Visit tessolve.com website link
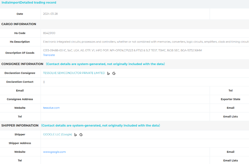The image size is (249, 164). (51, 108)
